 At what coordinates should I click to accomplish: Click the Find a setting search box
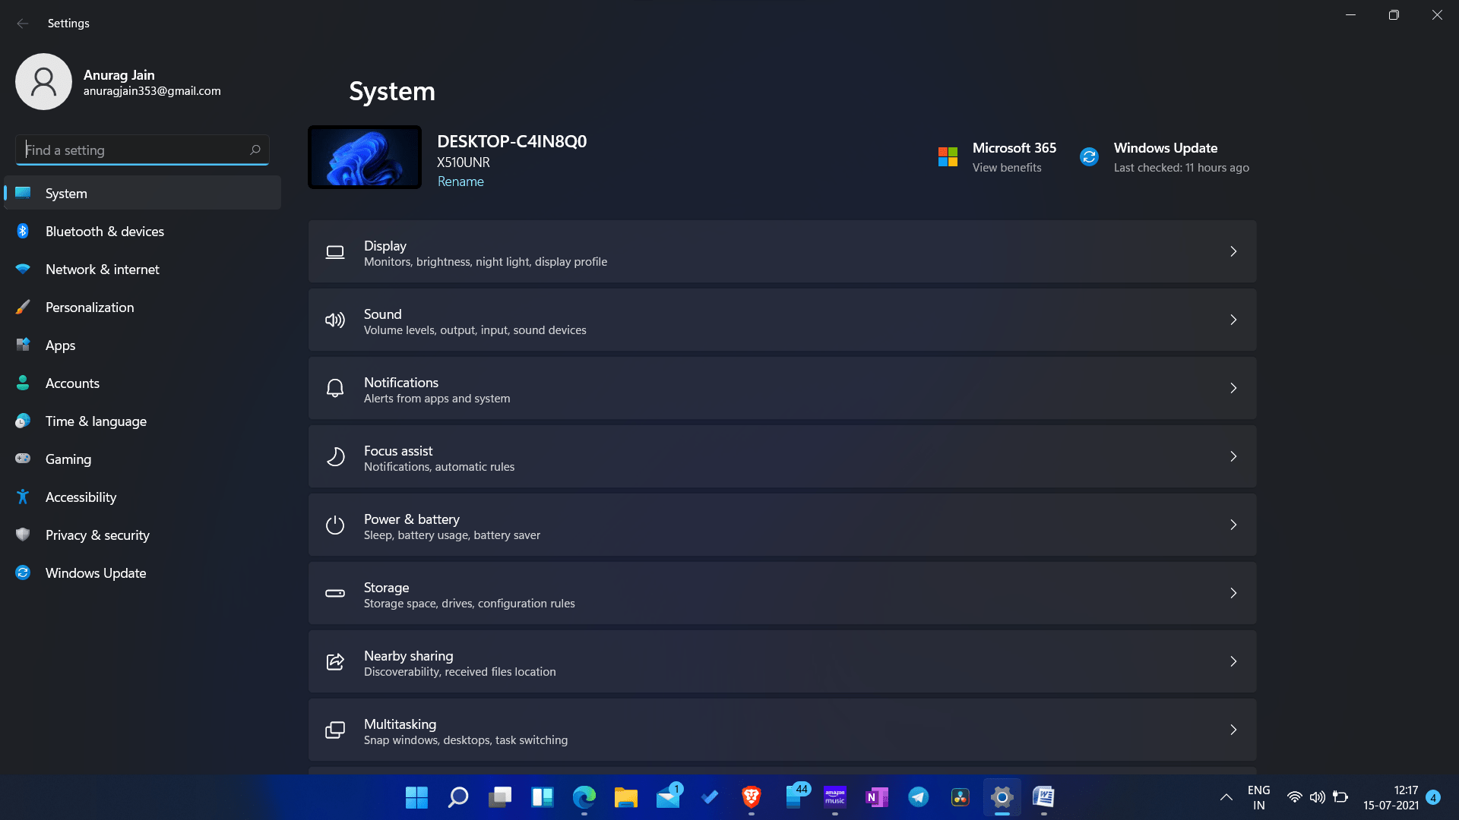click(x=137, y=150)
